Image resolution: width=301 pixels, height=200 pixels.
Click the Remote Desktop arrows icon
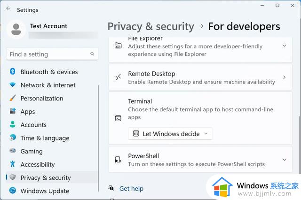click(x=118, y=77)
